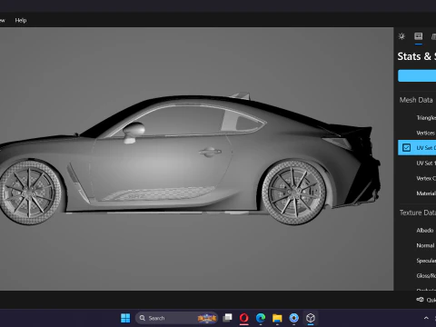The image size is (436, 327).
Task: Click the taskbar Search box
Action: pyautogui.click(x=176, y=318)
